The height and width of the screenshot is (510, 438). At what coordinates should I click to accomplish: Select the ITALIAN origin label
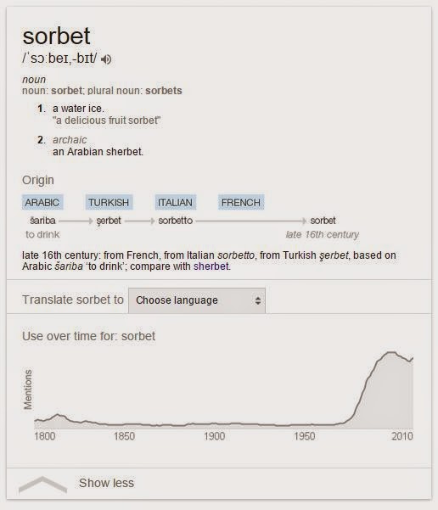pos(175,202)
